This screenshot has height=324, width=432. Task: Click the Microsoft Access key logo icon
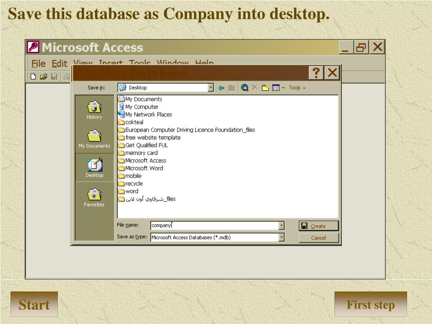(33, 47)
